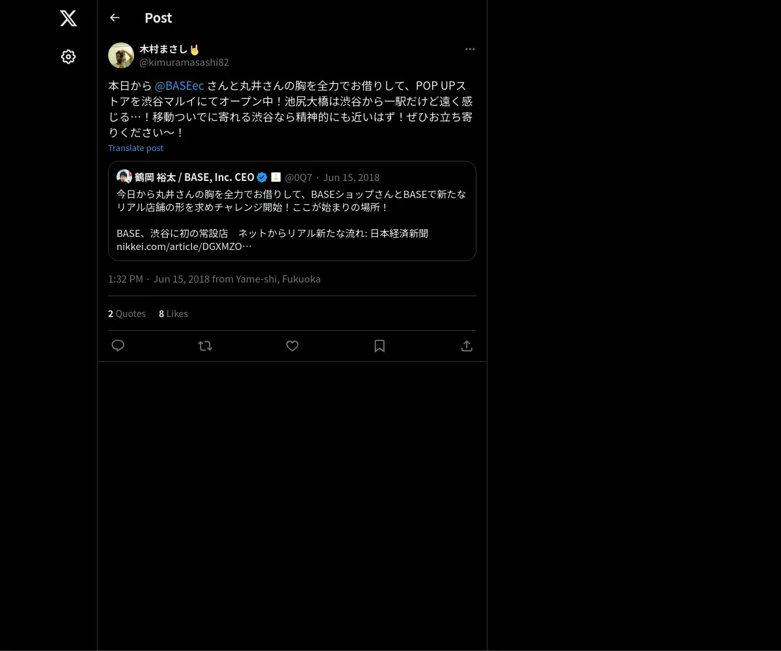Click the 1:32 PM timestamp
This screenshot has height=651, width=781.
126,279
